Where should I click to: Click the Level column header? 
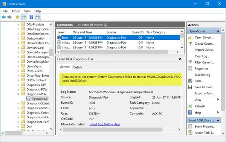(x=61, y=32)
